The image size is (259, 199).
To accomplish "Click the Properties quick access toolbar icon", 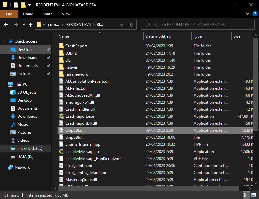I will pos(16,5).
